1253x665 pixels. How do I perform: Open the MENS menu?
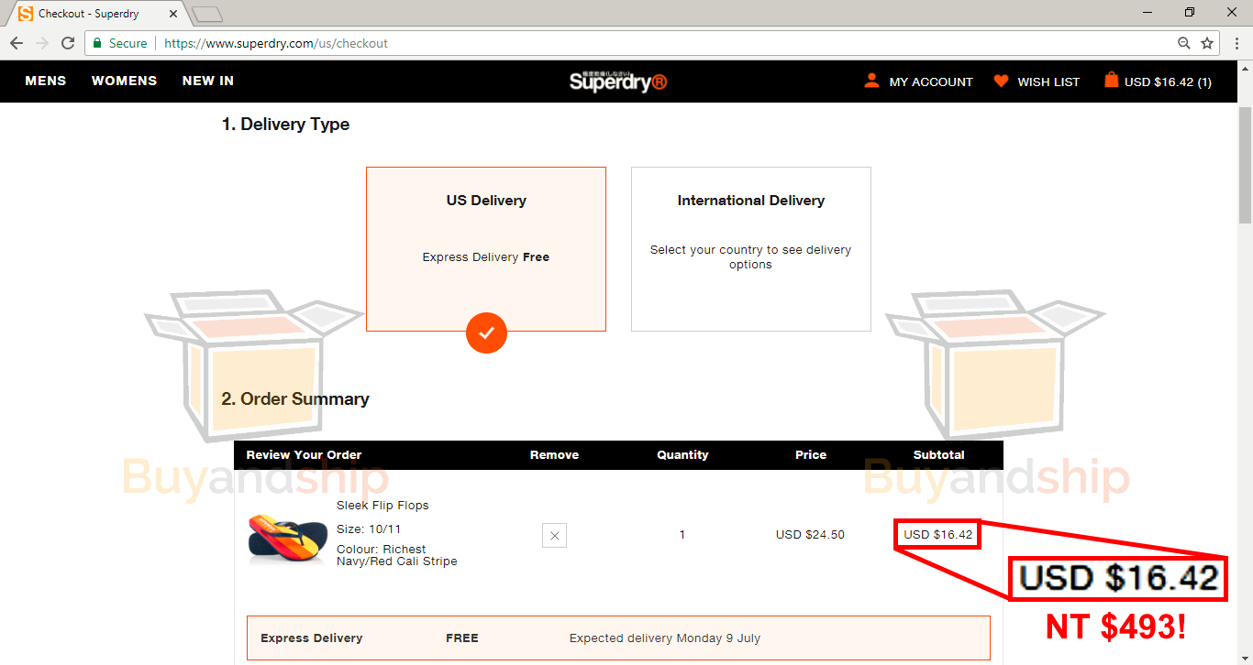46,81
